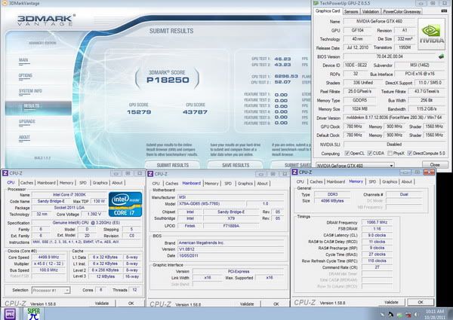Click the SUBMIT SAVED button in 3DMark

click(x=291, y=165)
